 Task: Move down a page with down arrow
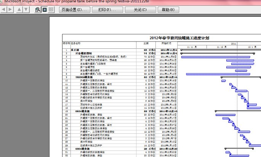tap(26, 10)
